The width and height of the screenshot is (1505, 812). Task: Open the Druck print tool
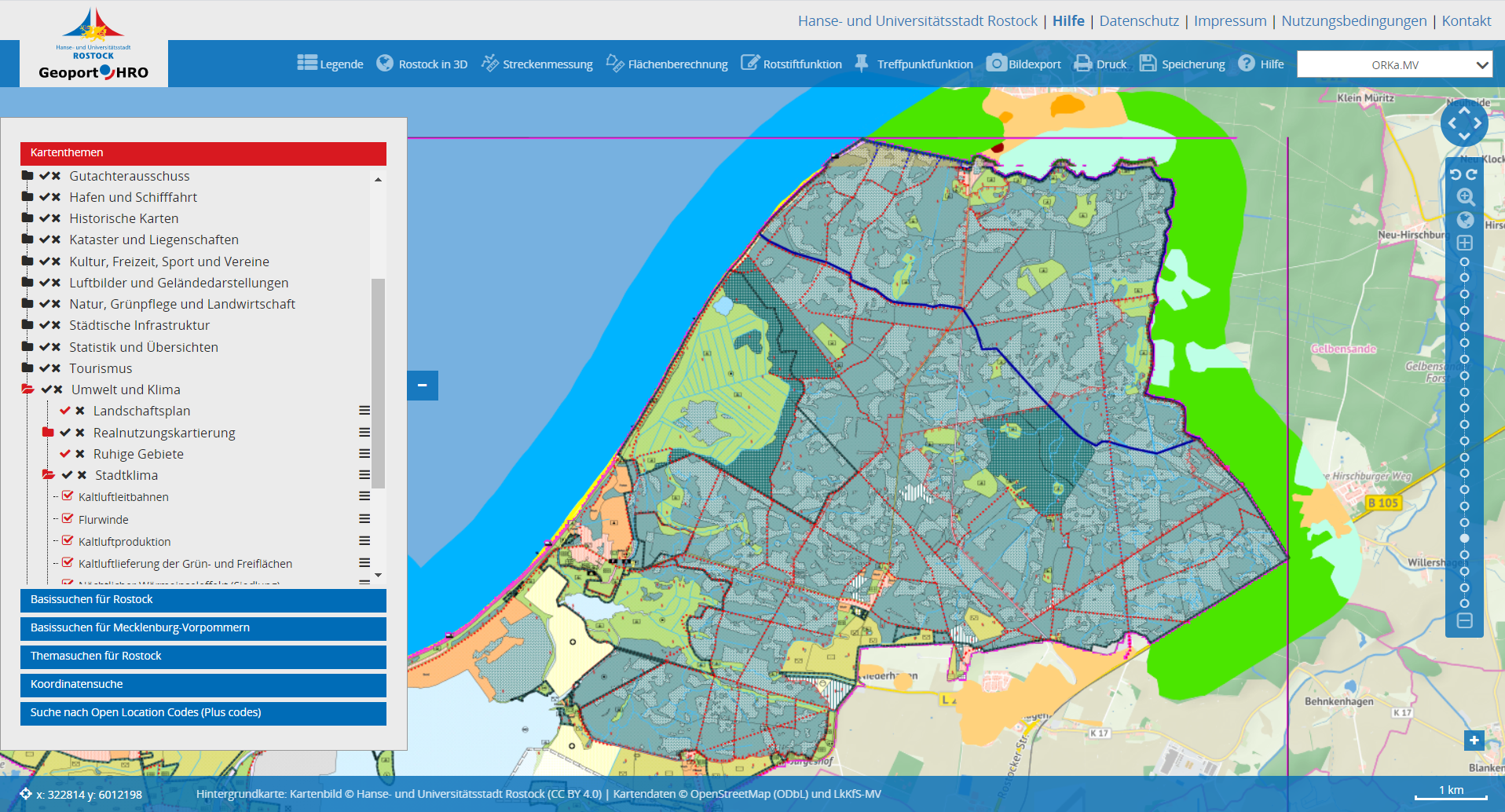pyautogui.click(x=1100, y=64)
